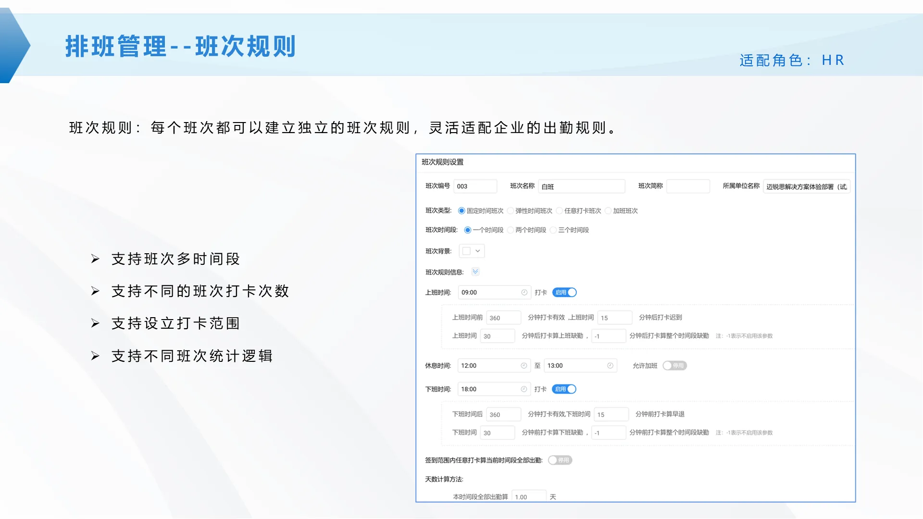Expand the 班次规则信息 double-chevron icon

click(x=475, y=272)
